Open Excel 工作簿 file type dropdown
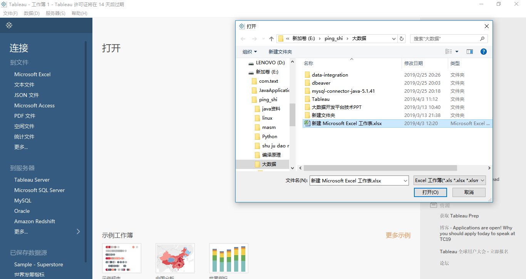This screenshot has width=526, height=279. [450, 180]
